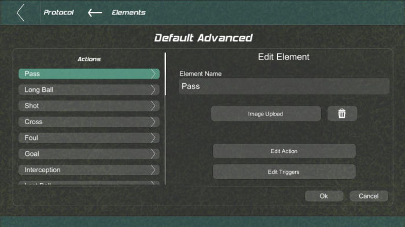
Task: Open Edit Action
Action: pos(284,151)
